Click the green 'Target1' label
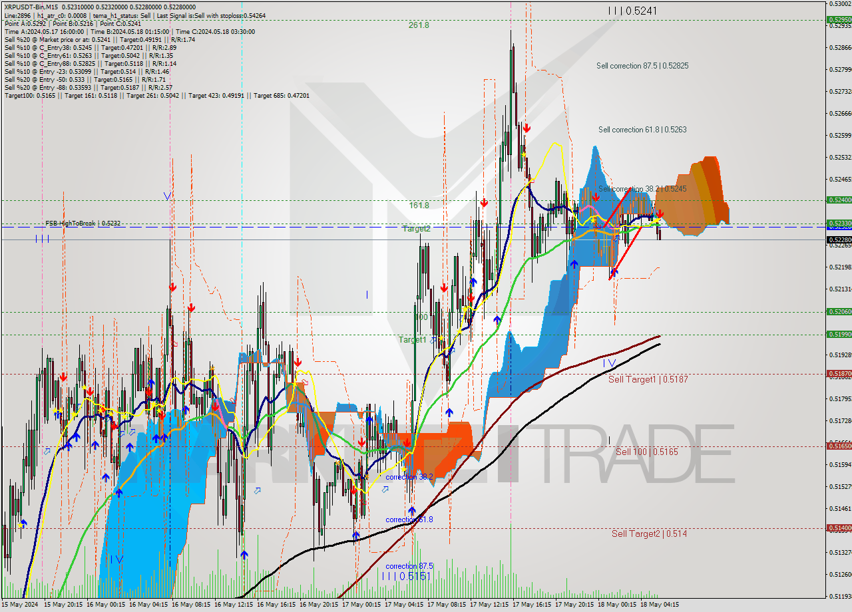852x612 pixels. pos(413,340)
